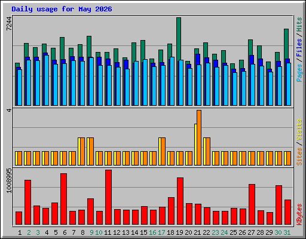Image resolution: width=306 pixels, height=239 pixels.
Task: Click day label 28 on the x-axis
Action: [260, 232]
